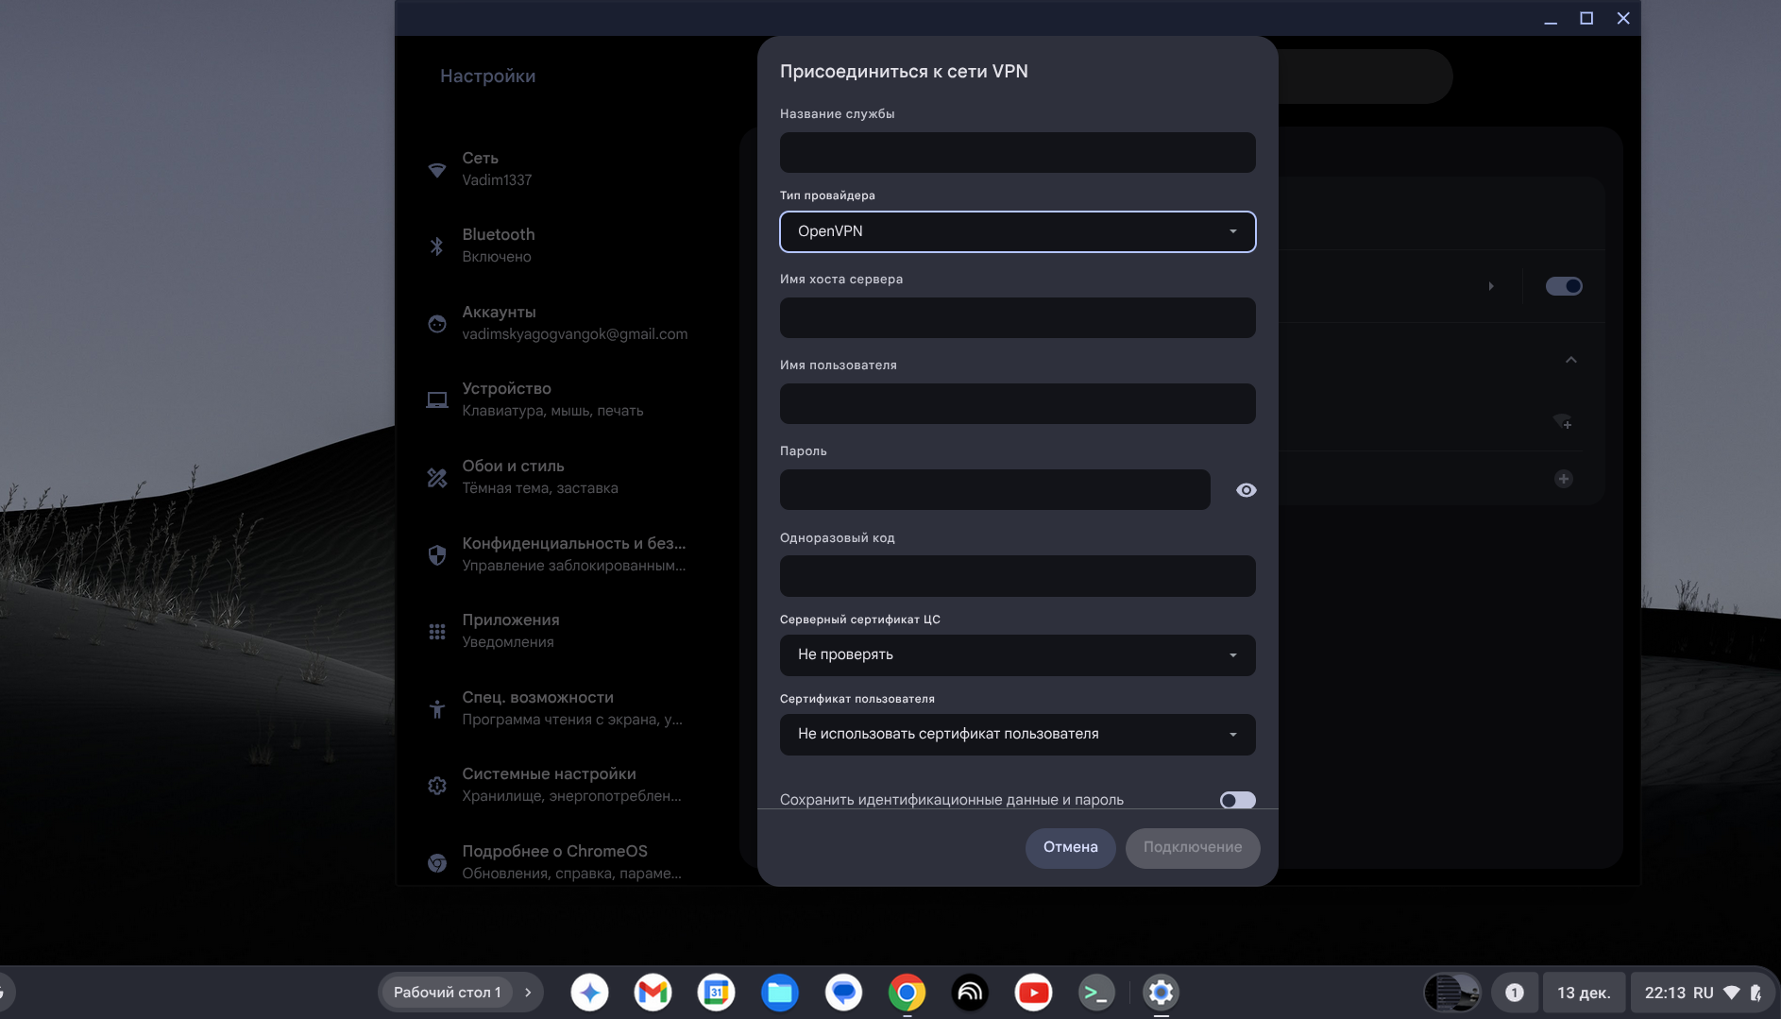1781x1019 pixels.
Task: Click the server hostname input field
Action: point(1017,318)
